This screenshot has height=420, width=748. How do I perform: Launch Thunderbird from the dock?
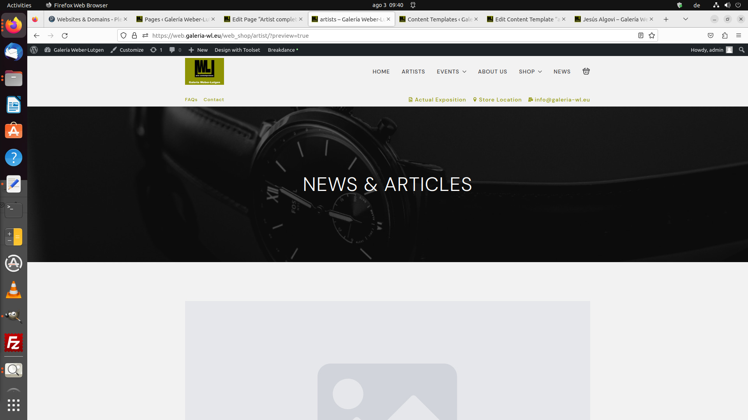coord(14,52)
